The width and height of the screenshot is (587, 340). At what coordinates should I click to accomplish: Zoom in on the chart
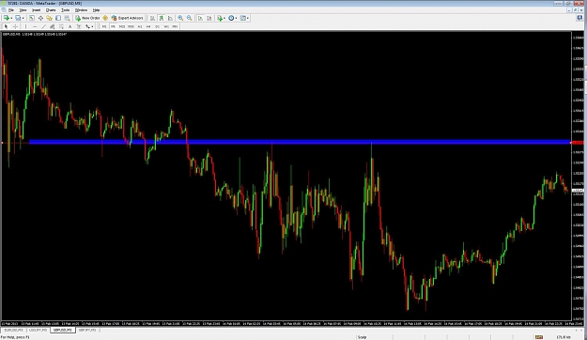[180, 18]
